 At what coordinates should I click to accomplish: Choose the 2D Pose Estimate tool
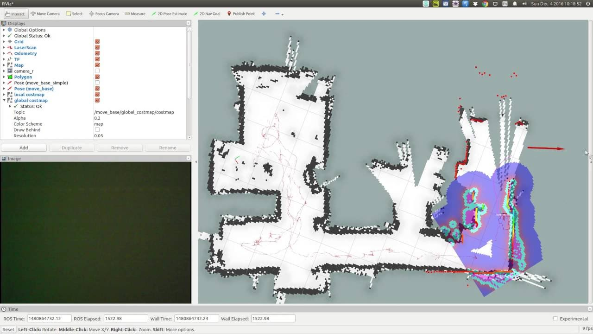coord(169,14)
